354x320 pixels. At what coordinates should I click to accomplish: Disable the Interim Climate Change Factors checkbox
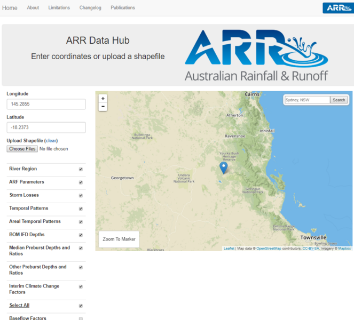[x=81, y=286]
